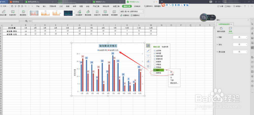Toggle the highlighted 图例 legend item
This screenshot has height=115, width=254.
pos(158,70)
